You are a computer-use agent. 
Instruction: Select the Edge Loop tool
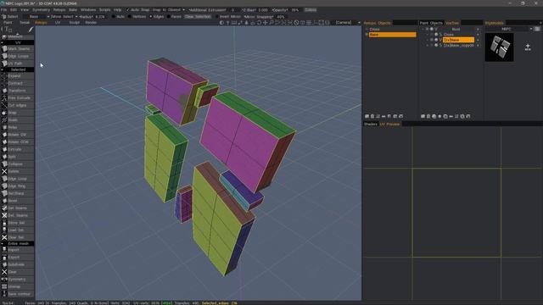17,179
